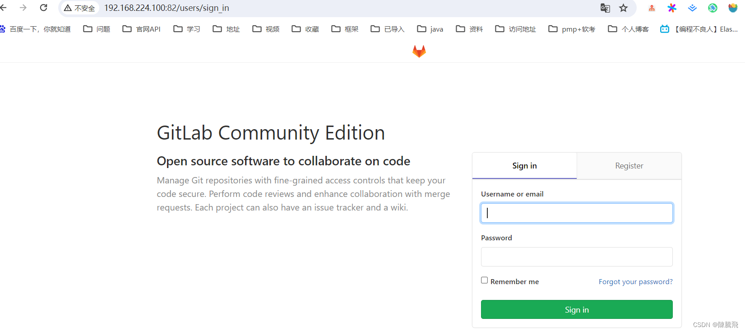Viewport: 745px width, 332px height.
Task: Open the 问题 bookmark folder
Action: [x=97, y=29]
